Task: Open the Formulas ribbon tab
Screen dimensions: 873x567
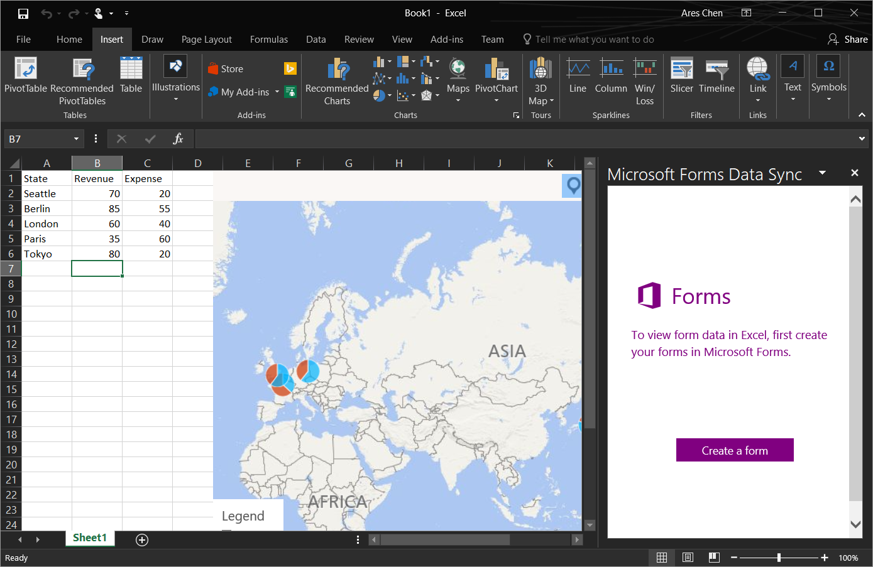Action: pyautogui.click(x=269, y=40)
